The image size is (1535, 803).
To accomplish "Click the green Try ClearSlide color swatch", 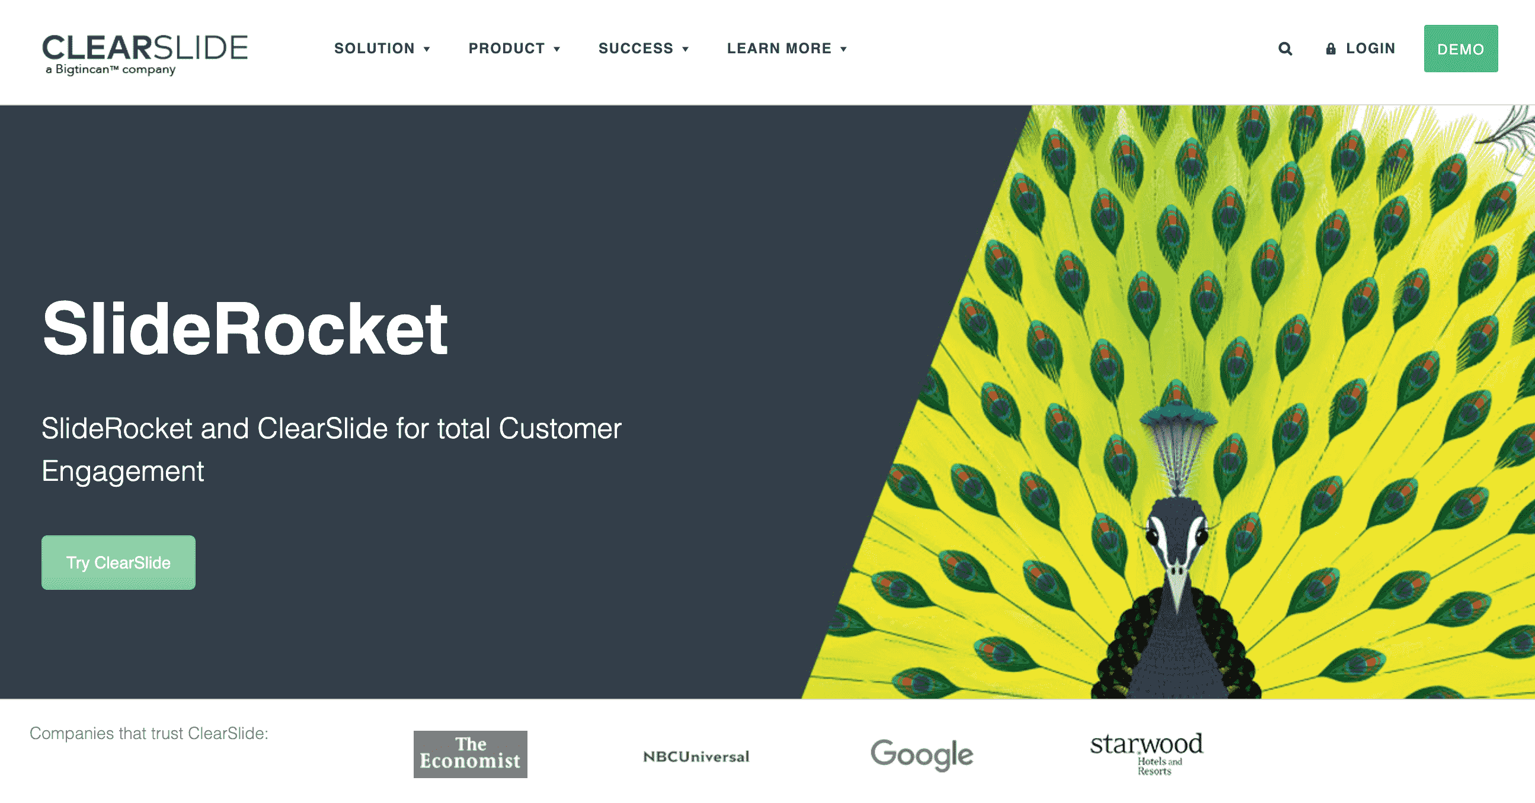I will 118,563.
